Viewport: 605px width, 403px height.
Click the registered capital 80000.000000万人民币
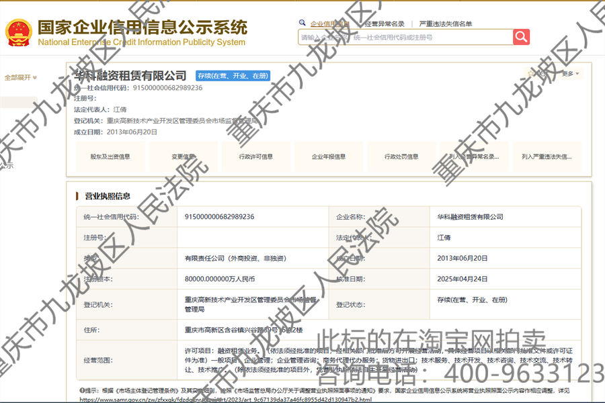(x=220, y=279)
